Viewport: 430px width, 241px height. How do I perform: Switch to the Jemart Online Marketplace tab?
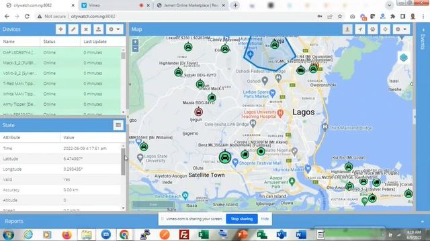(191, 5)
